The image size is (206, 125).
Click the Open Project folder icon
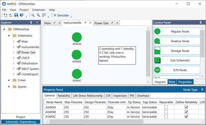11,15
